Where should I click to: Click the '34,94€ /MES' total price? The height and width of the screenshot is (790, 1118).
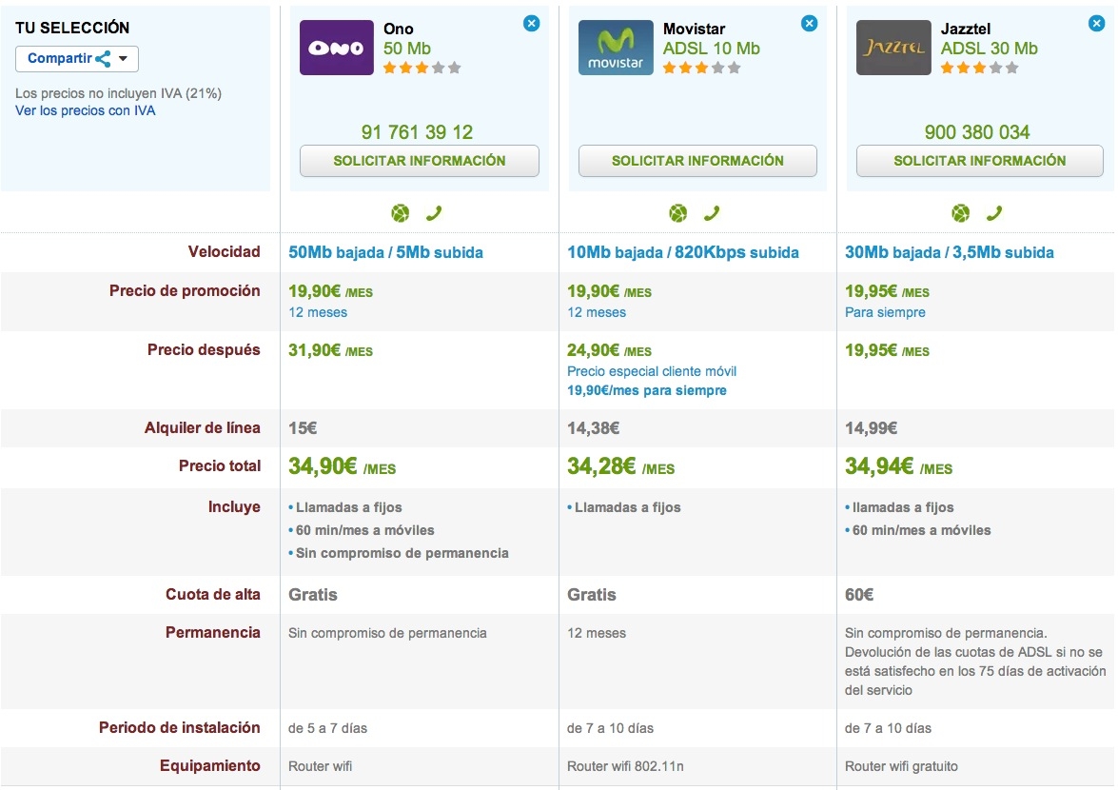[x=899, y=467]
